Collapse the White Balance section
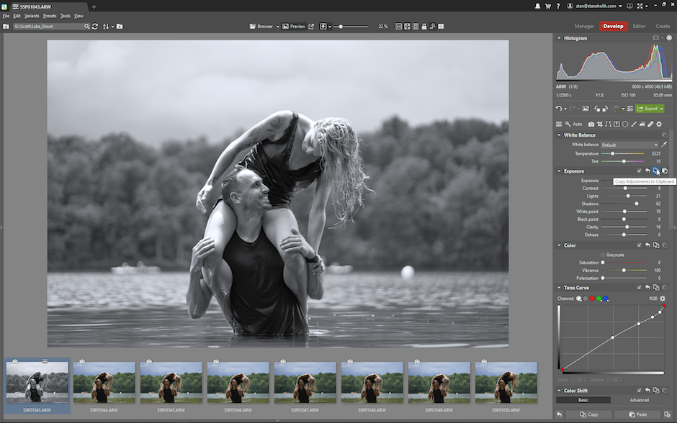Screen dimensions: 677x423 pos(559,135)
